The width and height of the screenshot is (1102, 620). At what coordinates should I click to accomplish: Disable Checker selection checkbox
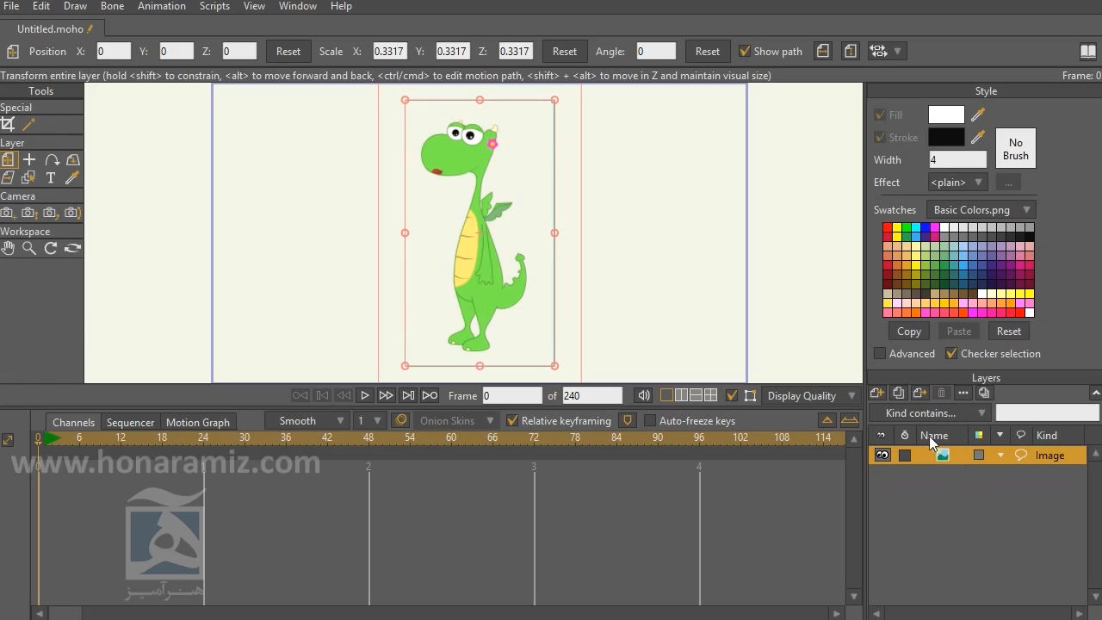(x=951, y=353)
